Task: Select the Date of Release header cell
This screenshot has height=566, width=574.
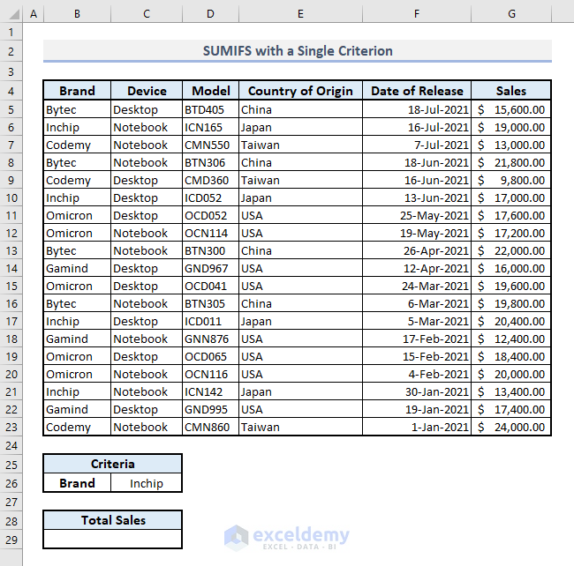Action: 417,90
